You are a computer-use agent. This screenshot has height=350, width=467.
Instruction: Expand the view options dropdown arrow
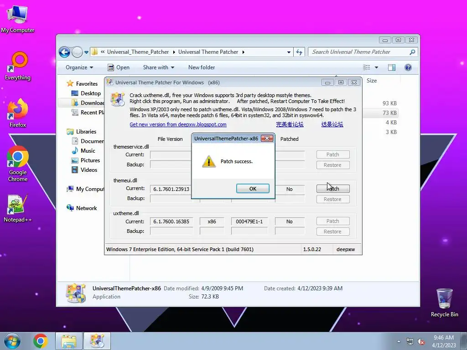[x=376, y=67]
